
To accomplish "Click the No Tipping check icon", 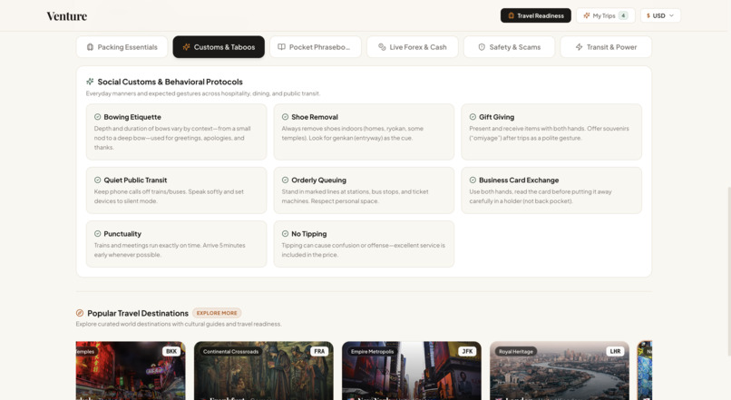I will 285,234.
